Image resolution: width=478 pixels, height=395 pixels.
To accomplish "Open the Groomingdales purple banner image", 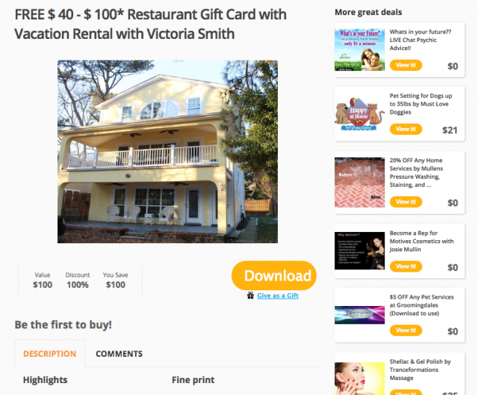I will tap(360, 315).
